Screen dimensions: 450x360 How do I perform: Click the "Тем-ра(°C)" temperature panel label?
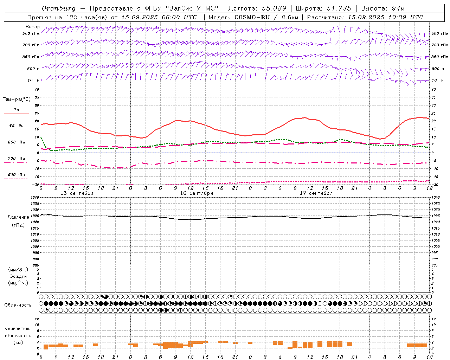[17, 99]
